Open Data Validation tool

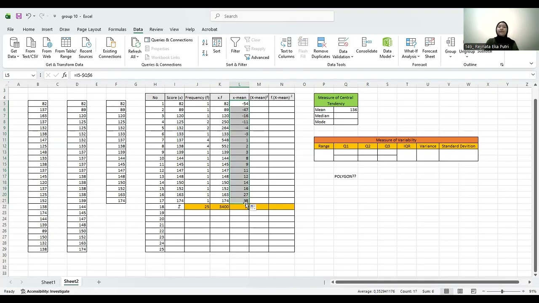tap(343, 48)
